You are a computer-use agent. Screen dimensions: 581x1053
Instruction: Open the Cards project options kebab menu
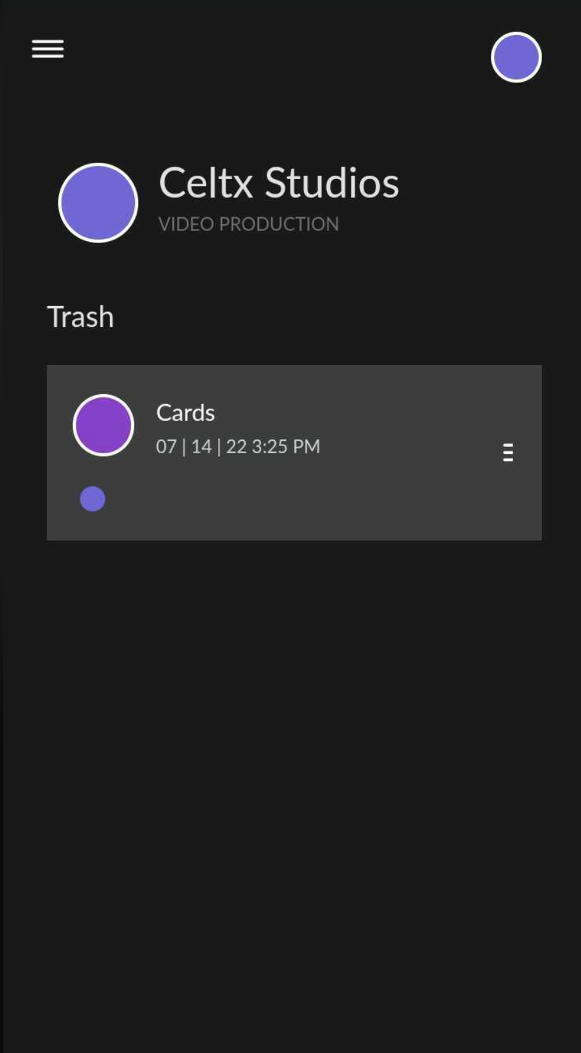[508, 452]
